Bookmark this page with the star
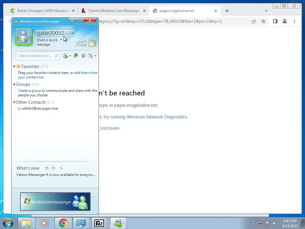Viewport: 305px width, 229px height. pyautogui.click(x=263, y=21)
